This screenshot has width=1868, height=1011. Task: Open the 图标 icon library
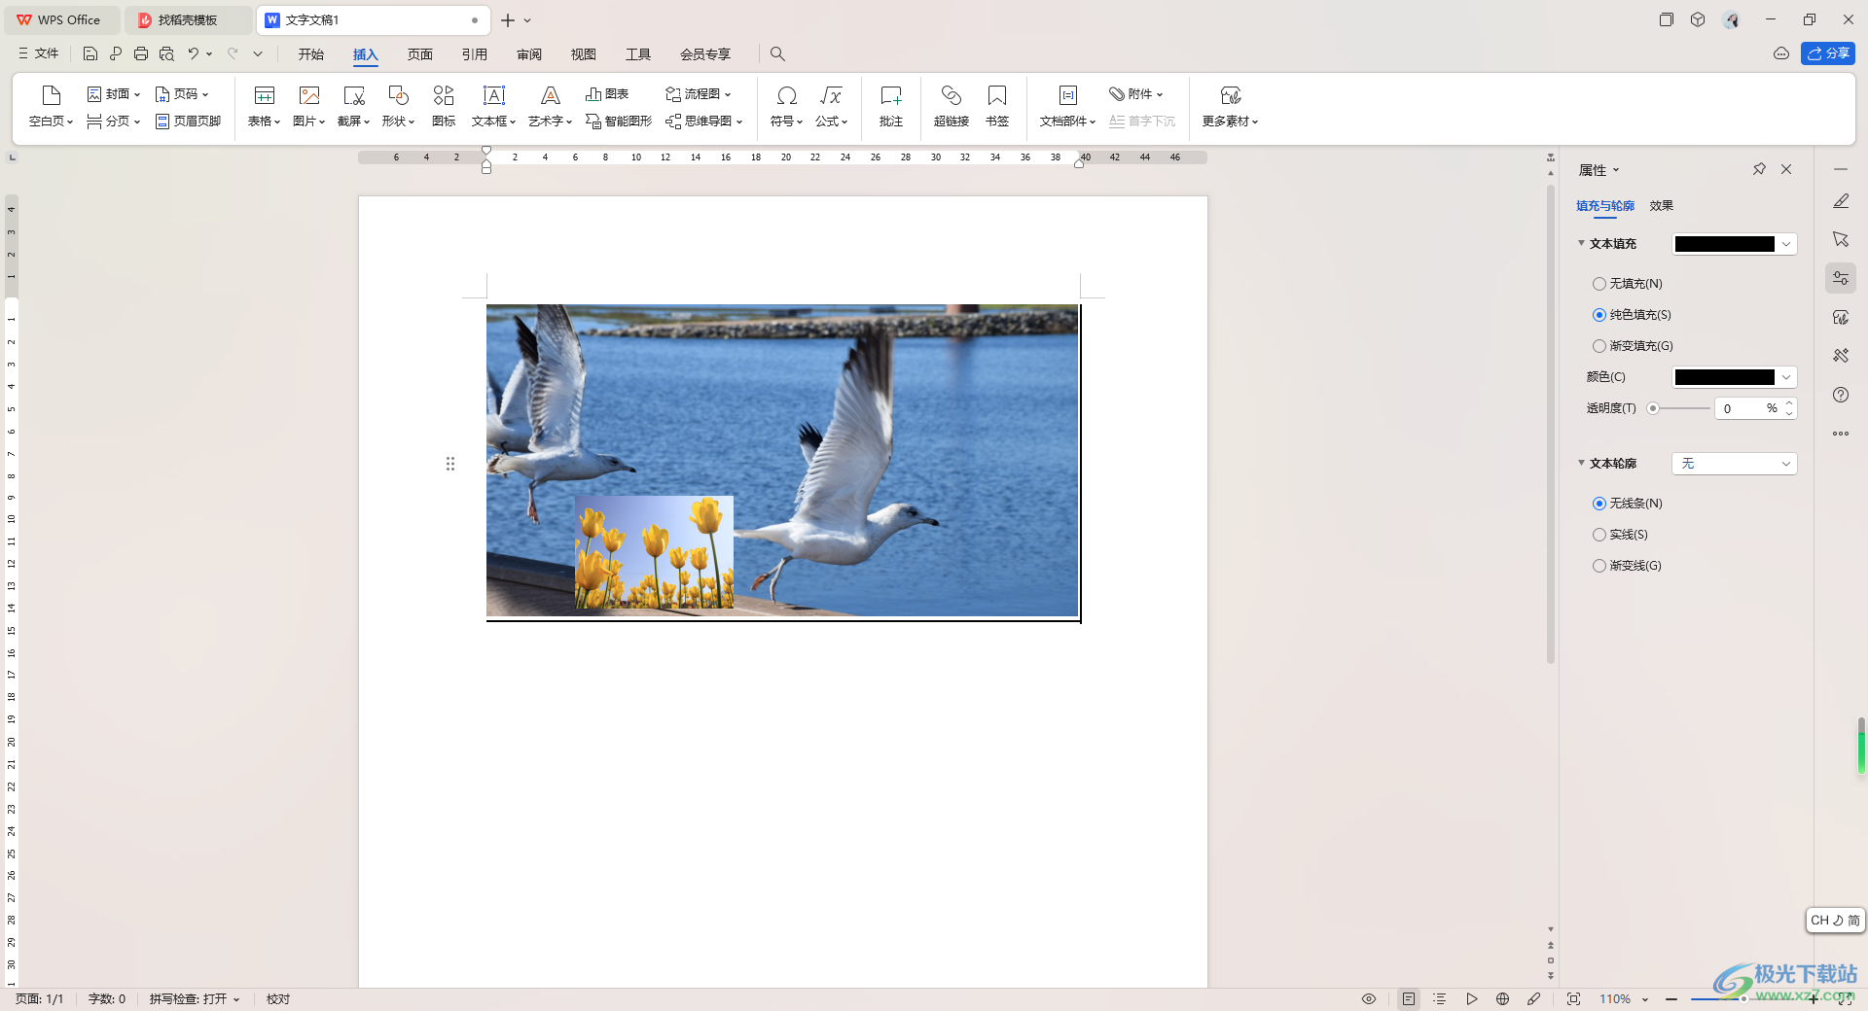point(444,106)
